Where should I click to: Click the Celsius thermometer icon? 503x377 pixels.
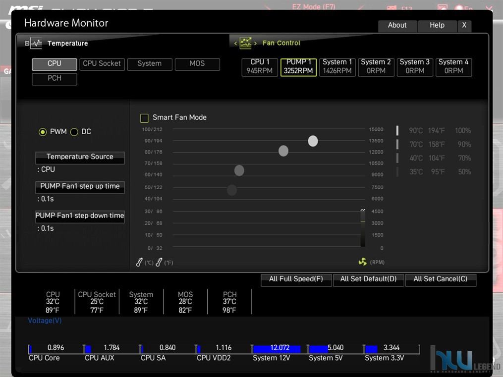click(x=139, y=262)
